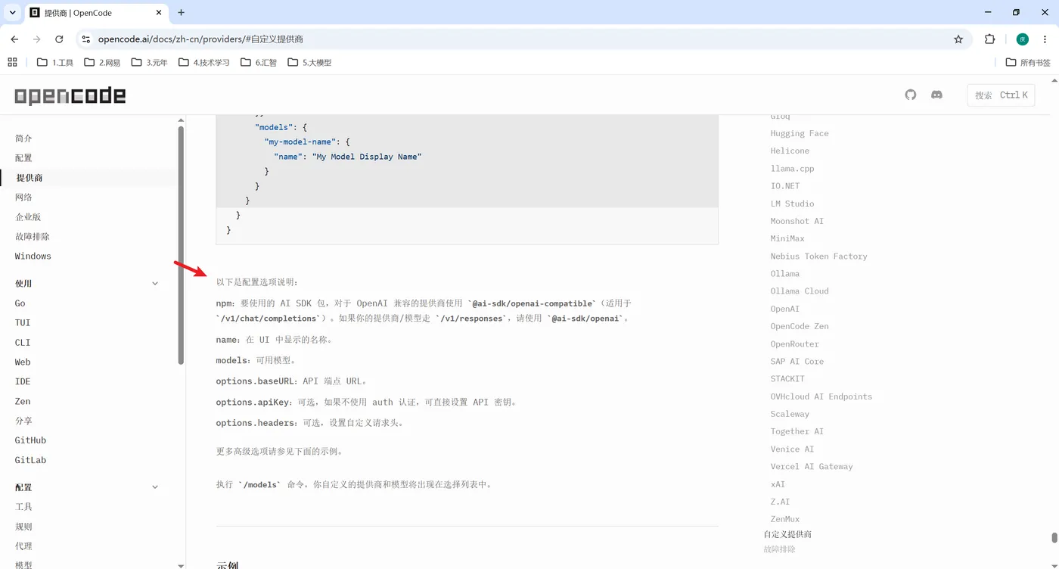Image resolution: width=1059 pixels, height=569 pixels.
Task: Click the browser address bar URL
Action: [200, 39]
